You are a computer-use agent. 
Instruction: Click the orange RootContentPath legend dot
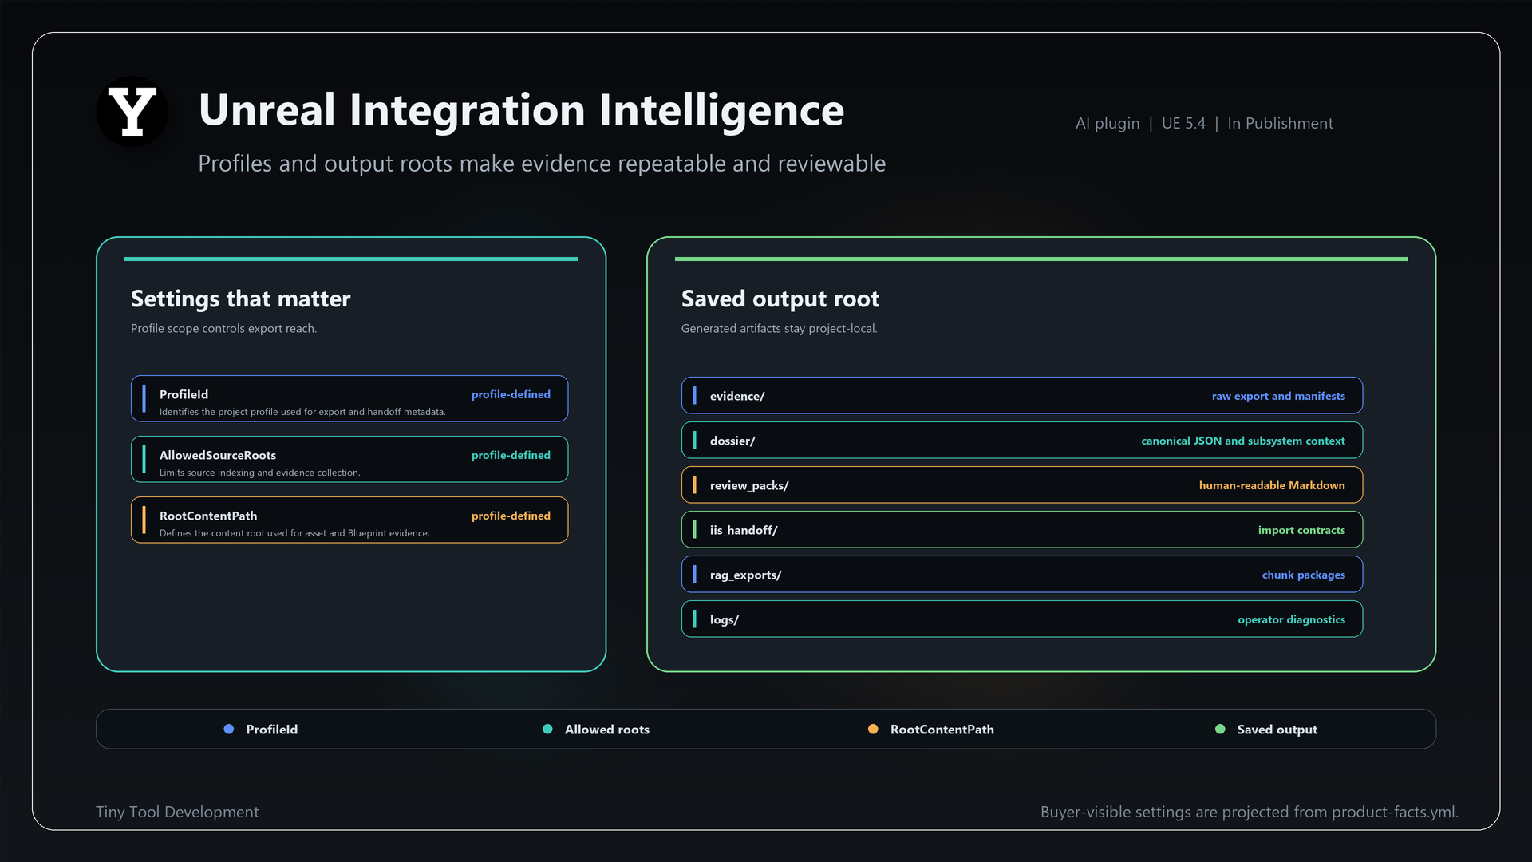point(873,729)
